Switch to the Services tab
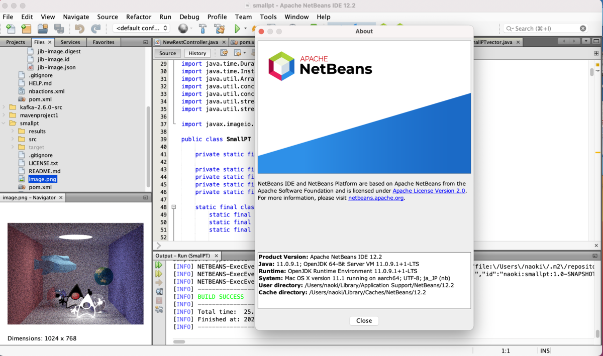The height and width of the screenshot is (356, 603). pos(70,42)
